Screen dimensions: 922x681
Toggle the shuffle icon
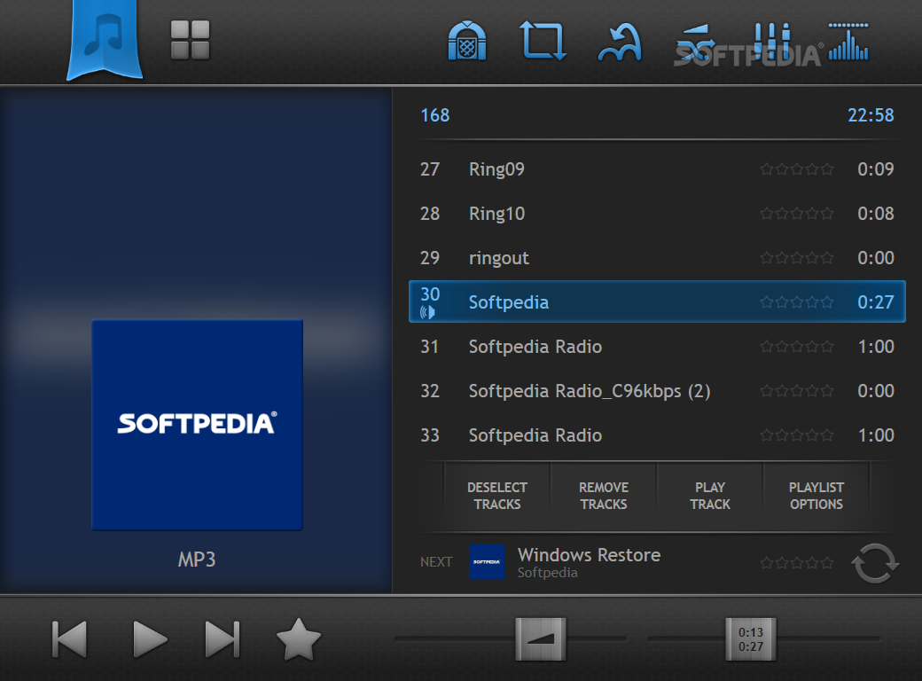coord(696,43)
